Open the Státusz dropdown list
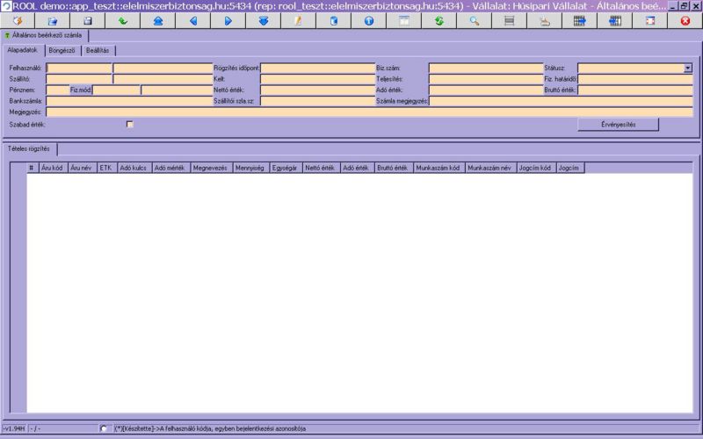This screenshot has width=703, height=439. [688, 68]
